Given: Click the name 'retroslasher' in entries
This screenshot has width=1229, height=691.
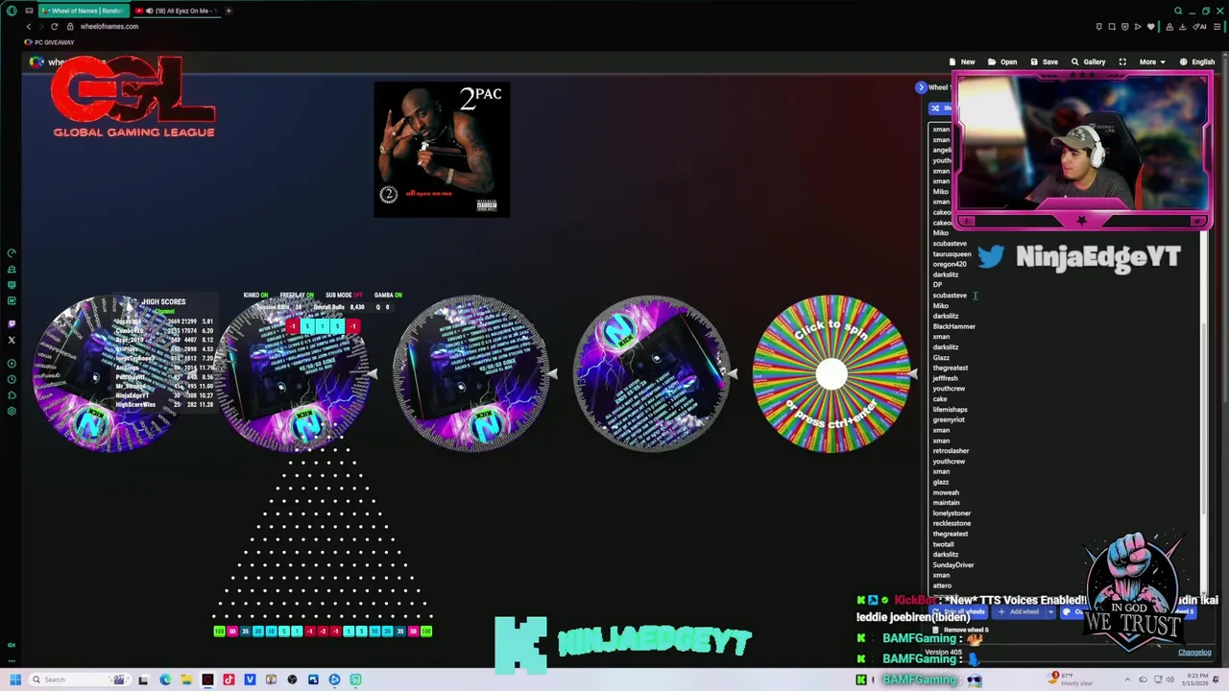Looking at the screenshot, I should (951, 450).
